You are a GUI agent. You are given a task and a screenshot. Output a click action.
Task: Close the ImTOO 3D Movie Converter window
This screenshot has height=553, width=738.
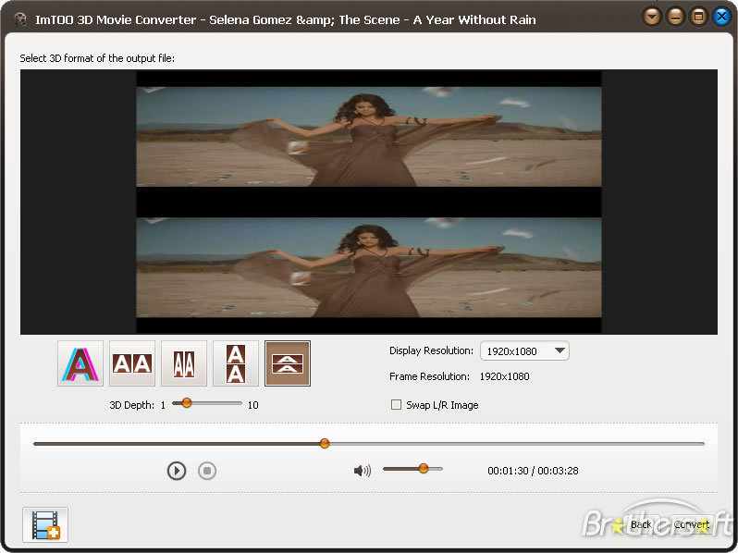pos(721,18)
